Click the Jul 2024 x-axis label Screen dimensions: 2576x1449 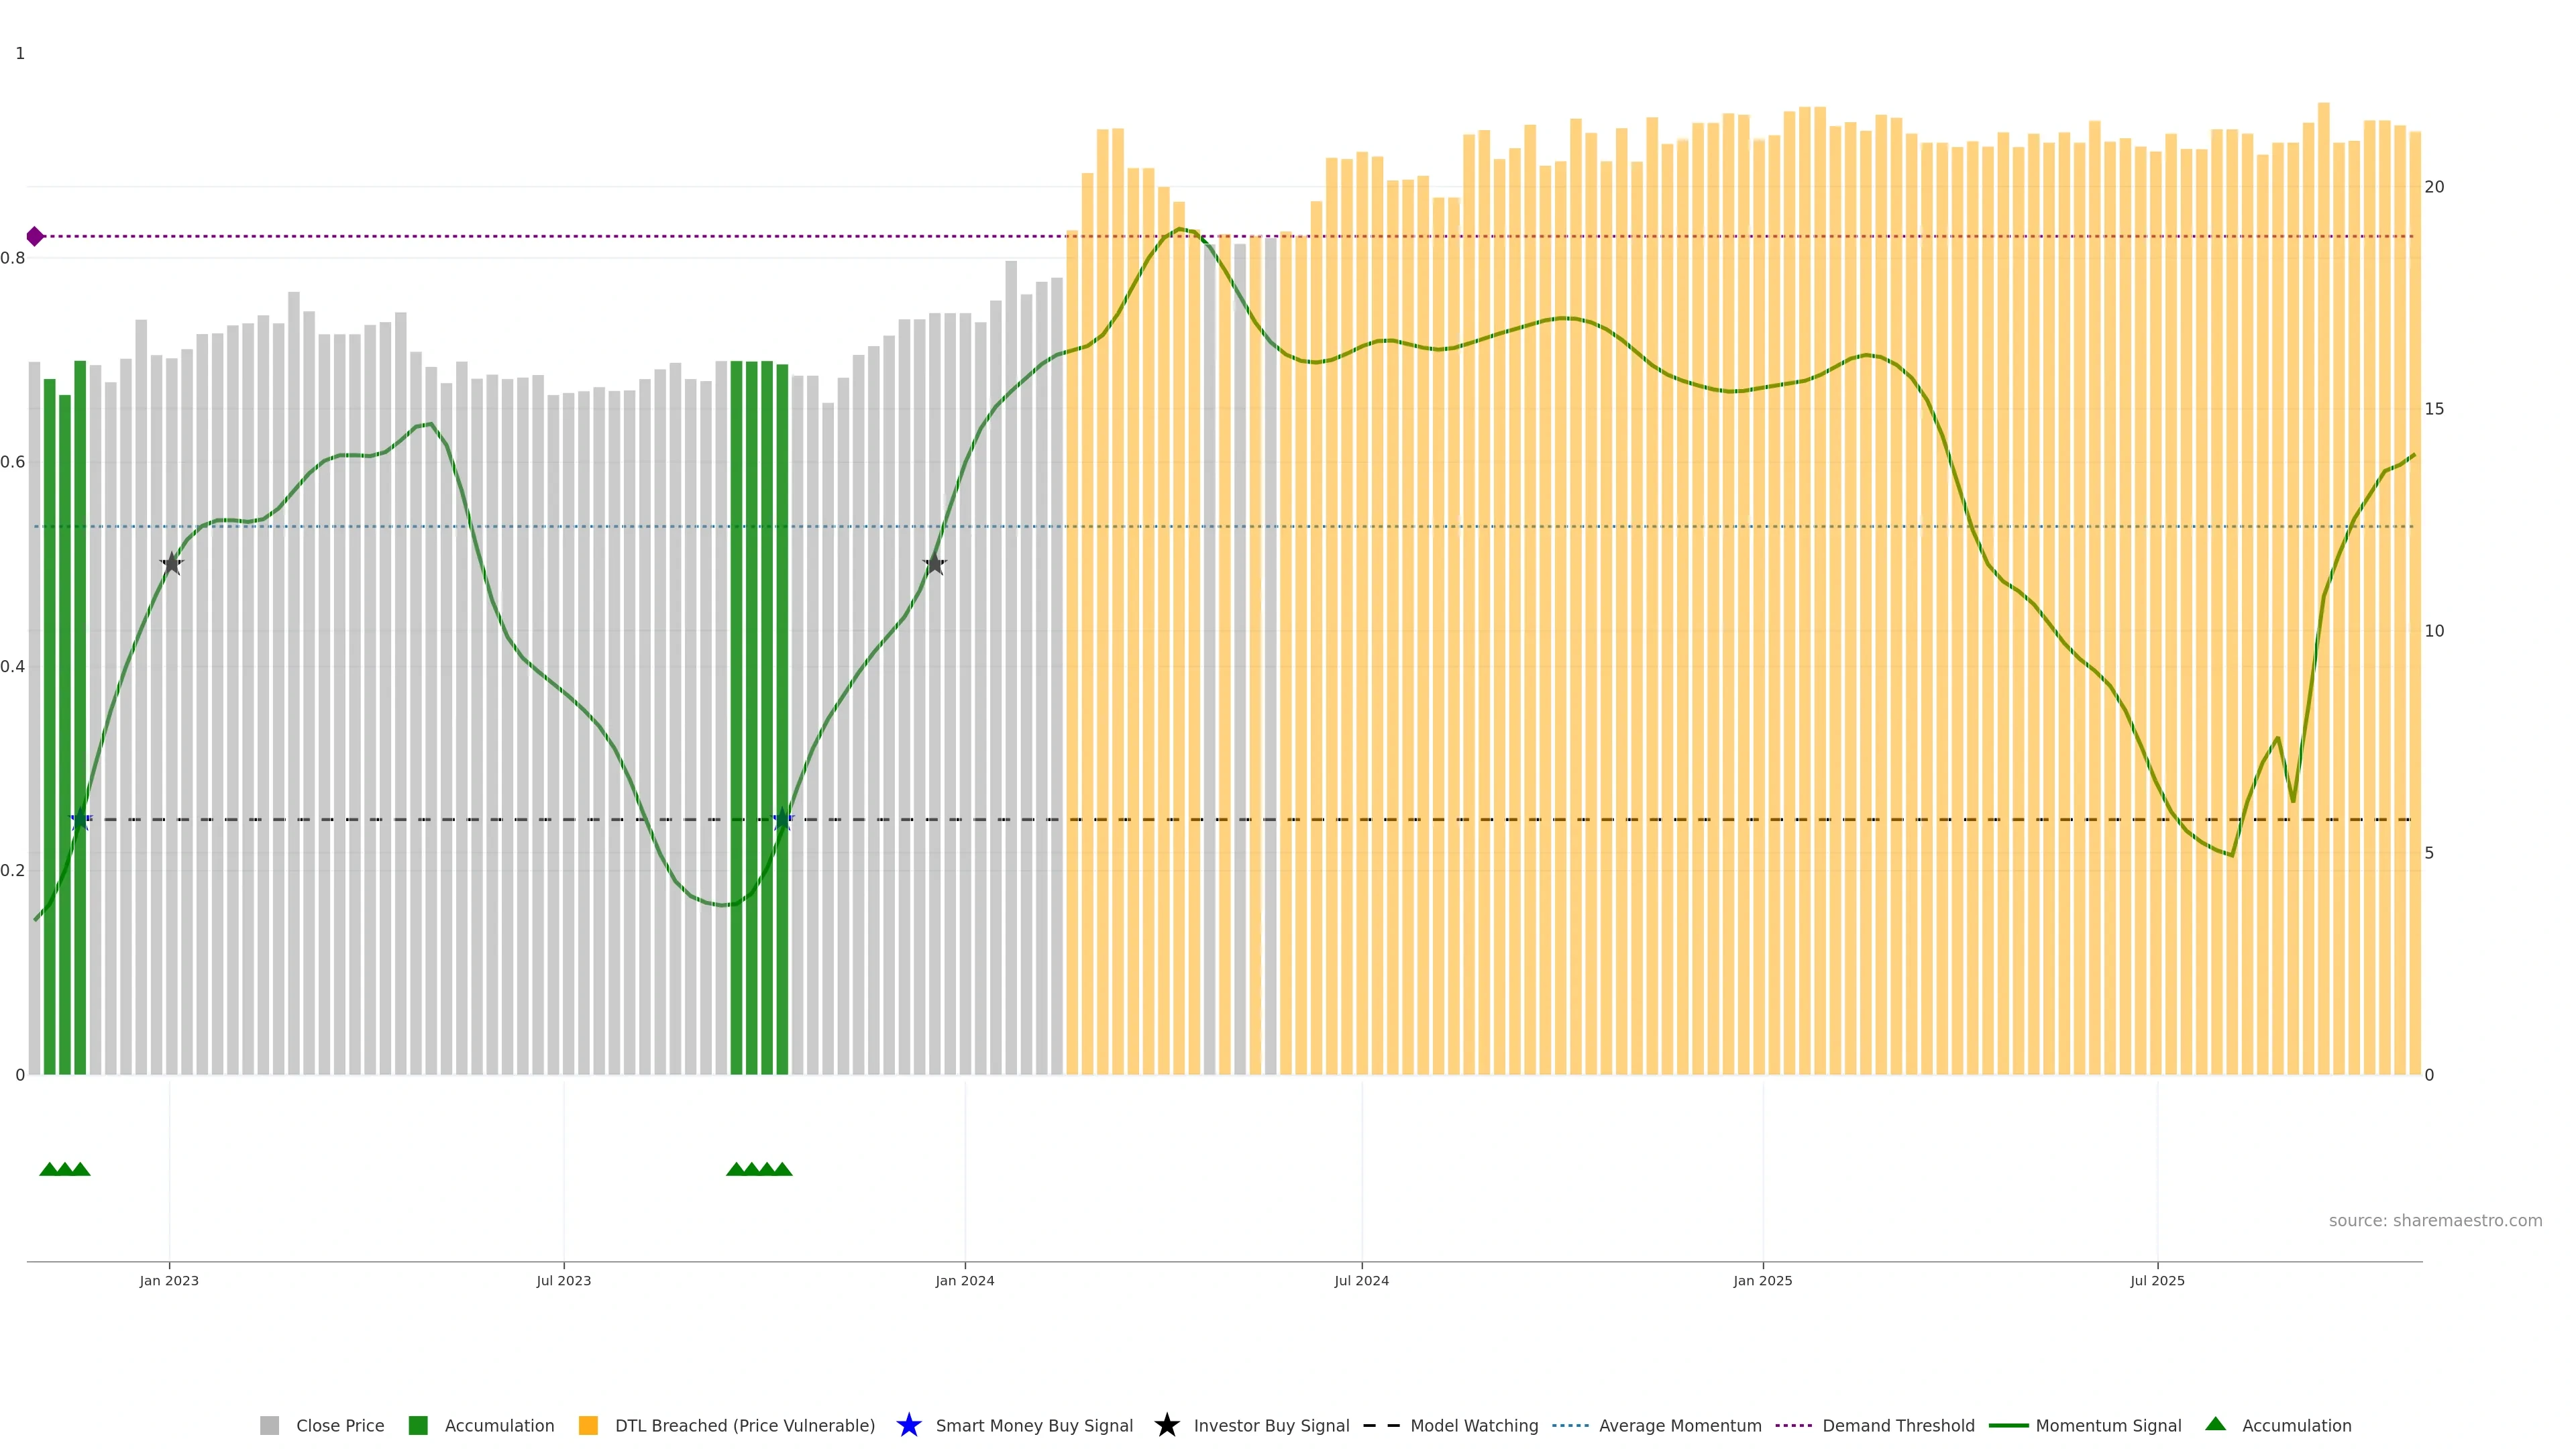[x=1361, y=1281]
